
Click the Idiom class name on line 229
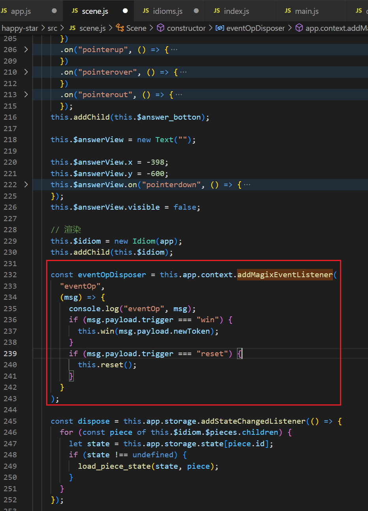[x=144, y=241]
